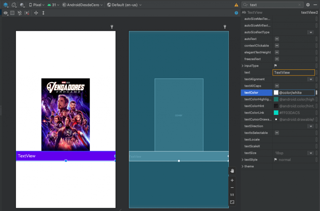Toggle contextClickable checkbox

coord(277,46)
